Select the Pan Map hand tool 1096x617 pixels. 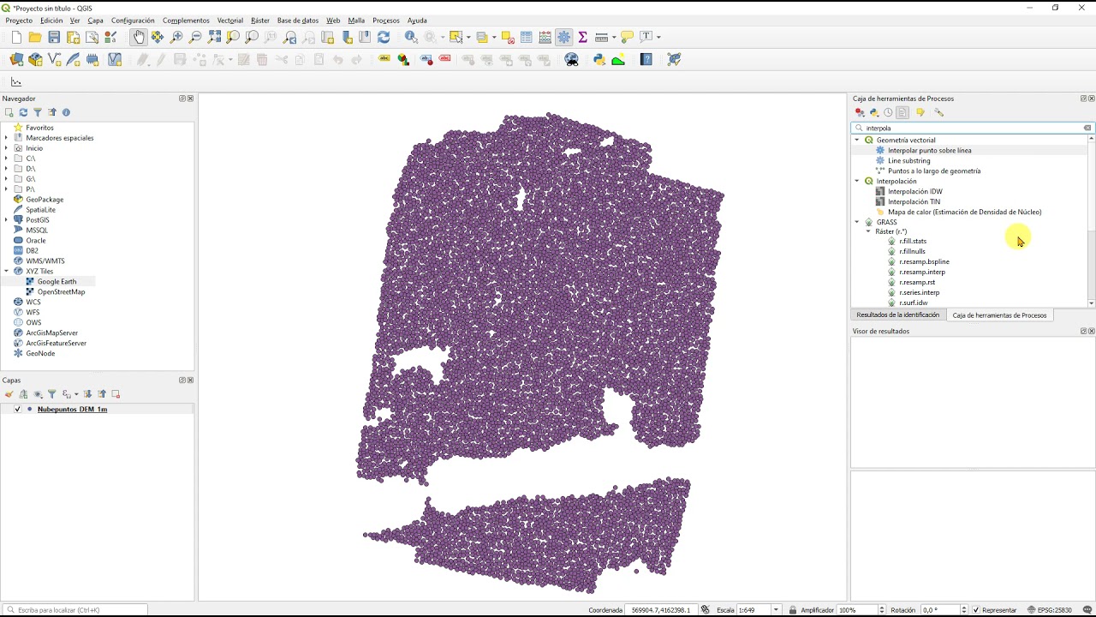(139, 37)
